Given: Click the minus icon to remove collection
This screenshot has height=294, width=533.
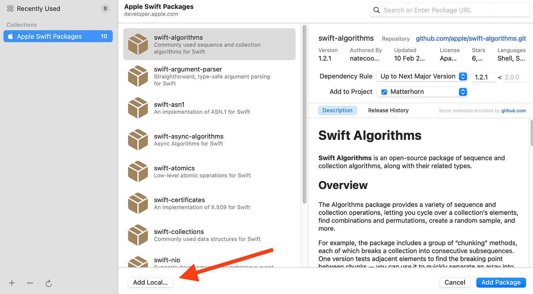Looking at the screenshot, I should (30, 283).
